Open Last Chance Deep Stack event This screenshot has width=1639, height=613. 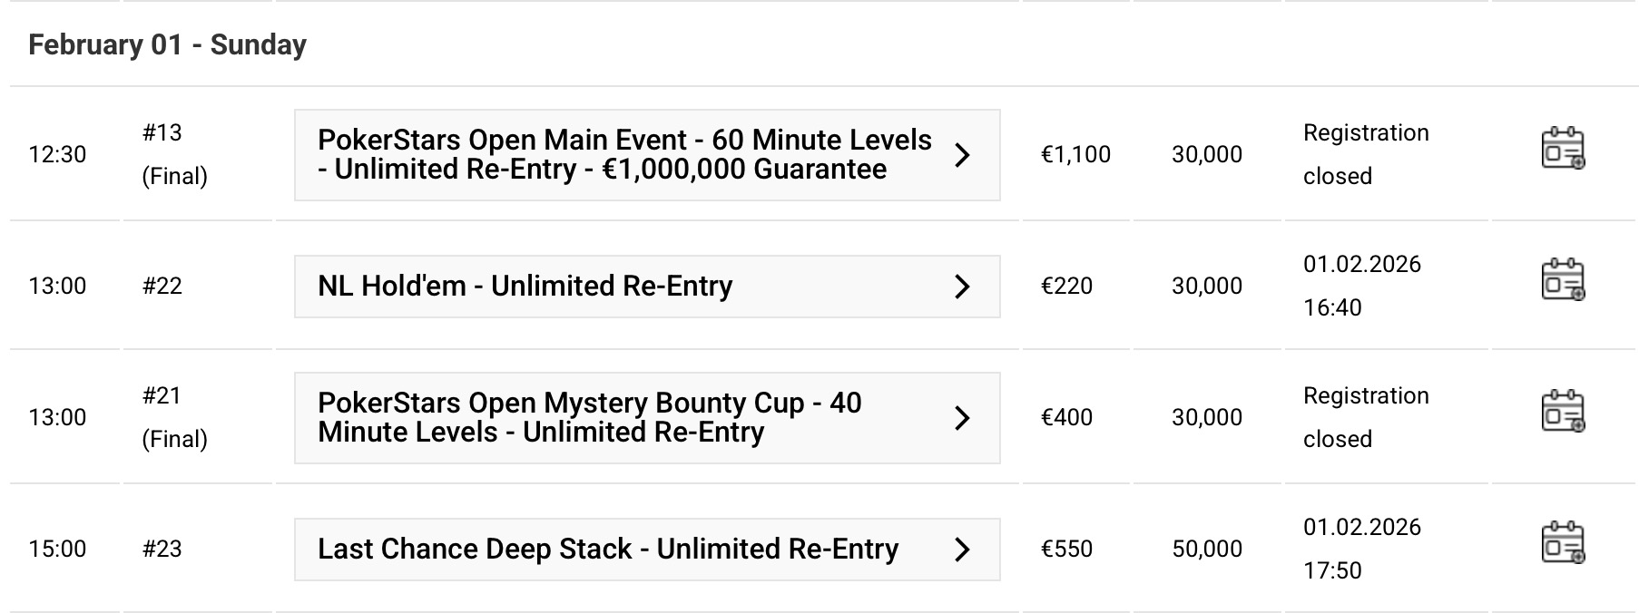click(608, 550)
